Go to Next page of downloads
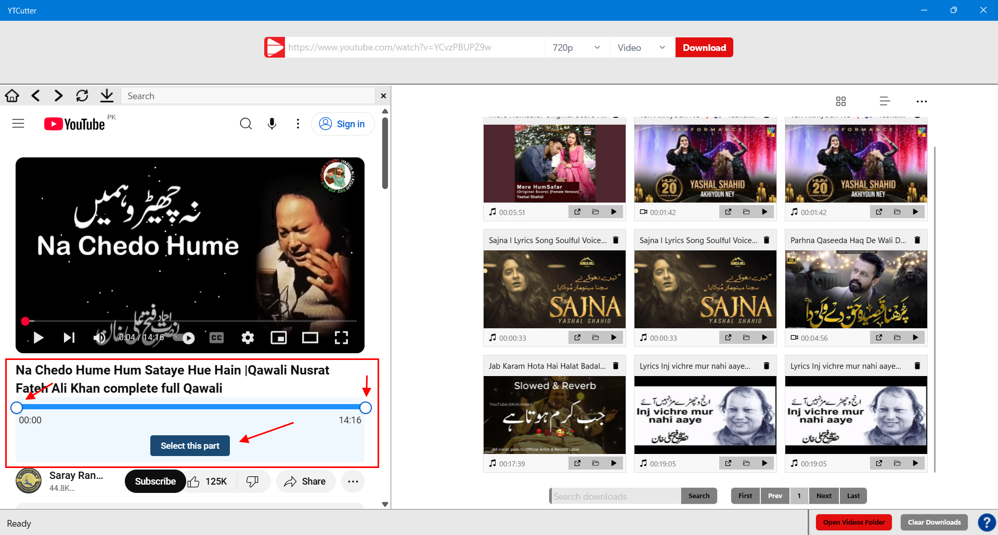Screen dimensions: 998x535 pos(824,496)
